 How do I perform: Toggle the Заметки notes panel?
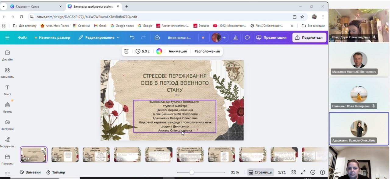coord(30,172)
